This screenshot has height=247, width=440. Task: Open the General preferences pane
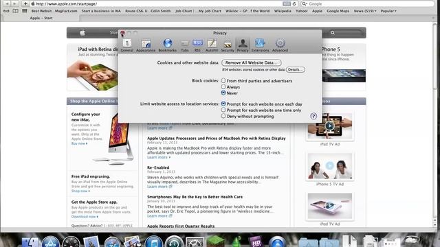(x=126, y=45)
